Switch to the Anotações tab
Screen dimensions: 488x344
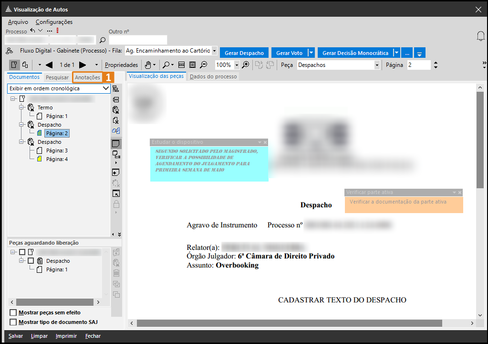coord(87,77)
